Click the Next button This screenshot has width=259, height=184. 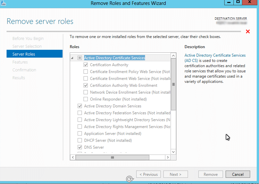175,174
